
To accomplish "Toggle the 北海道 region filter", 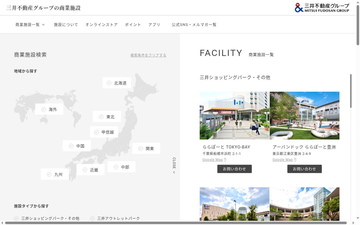I will (x=117, y=83).
